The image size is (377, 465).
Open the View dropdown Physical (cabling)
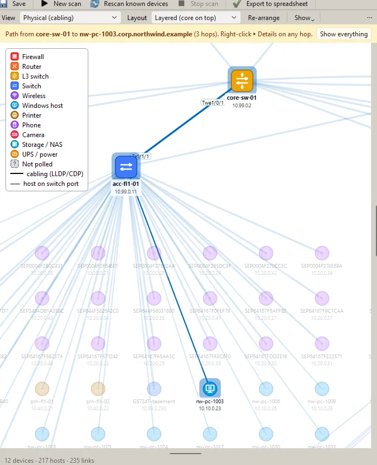70,18
